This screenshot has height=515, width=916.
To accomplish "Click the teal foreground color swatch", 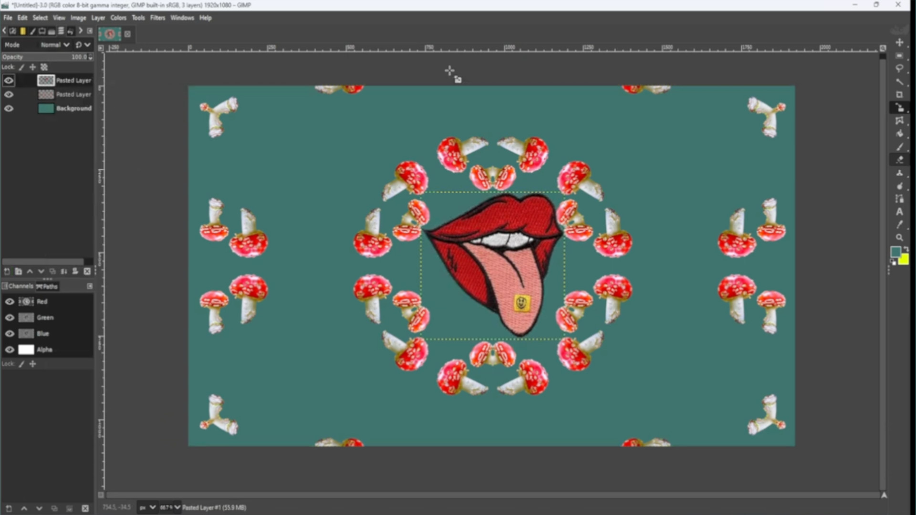I will pos(895,252).
